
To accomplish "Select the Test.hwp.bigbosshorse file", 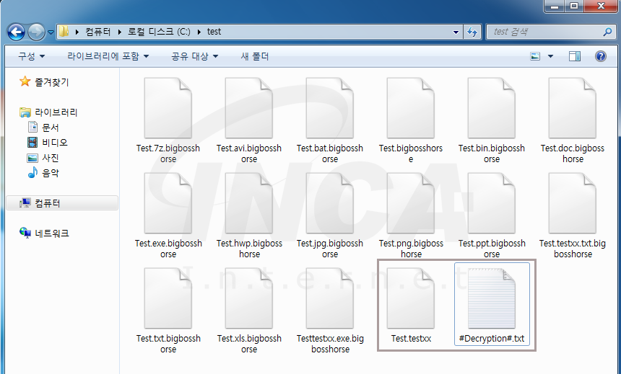I will pos(249,215).
